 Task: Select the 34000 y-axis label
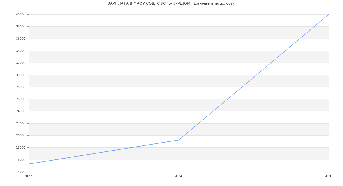[21, 51]
